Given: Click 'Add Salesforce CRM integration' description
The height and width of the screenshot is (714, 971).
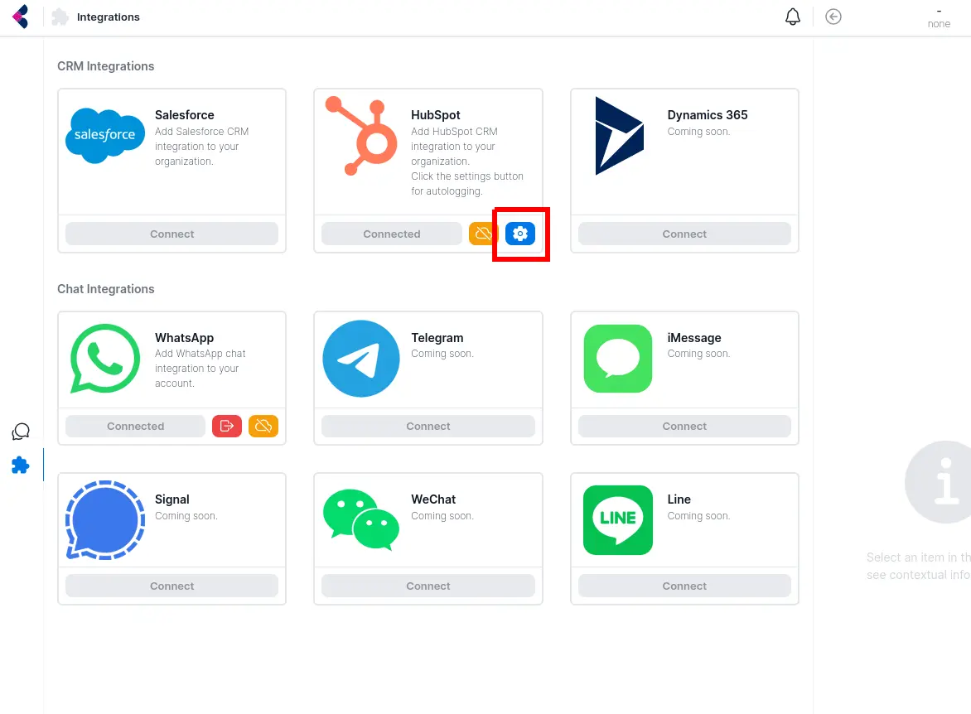Looking at the screenshot, I should [202, 146].
